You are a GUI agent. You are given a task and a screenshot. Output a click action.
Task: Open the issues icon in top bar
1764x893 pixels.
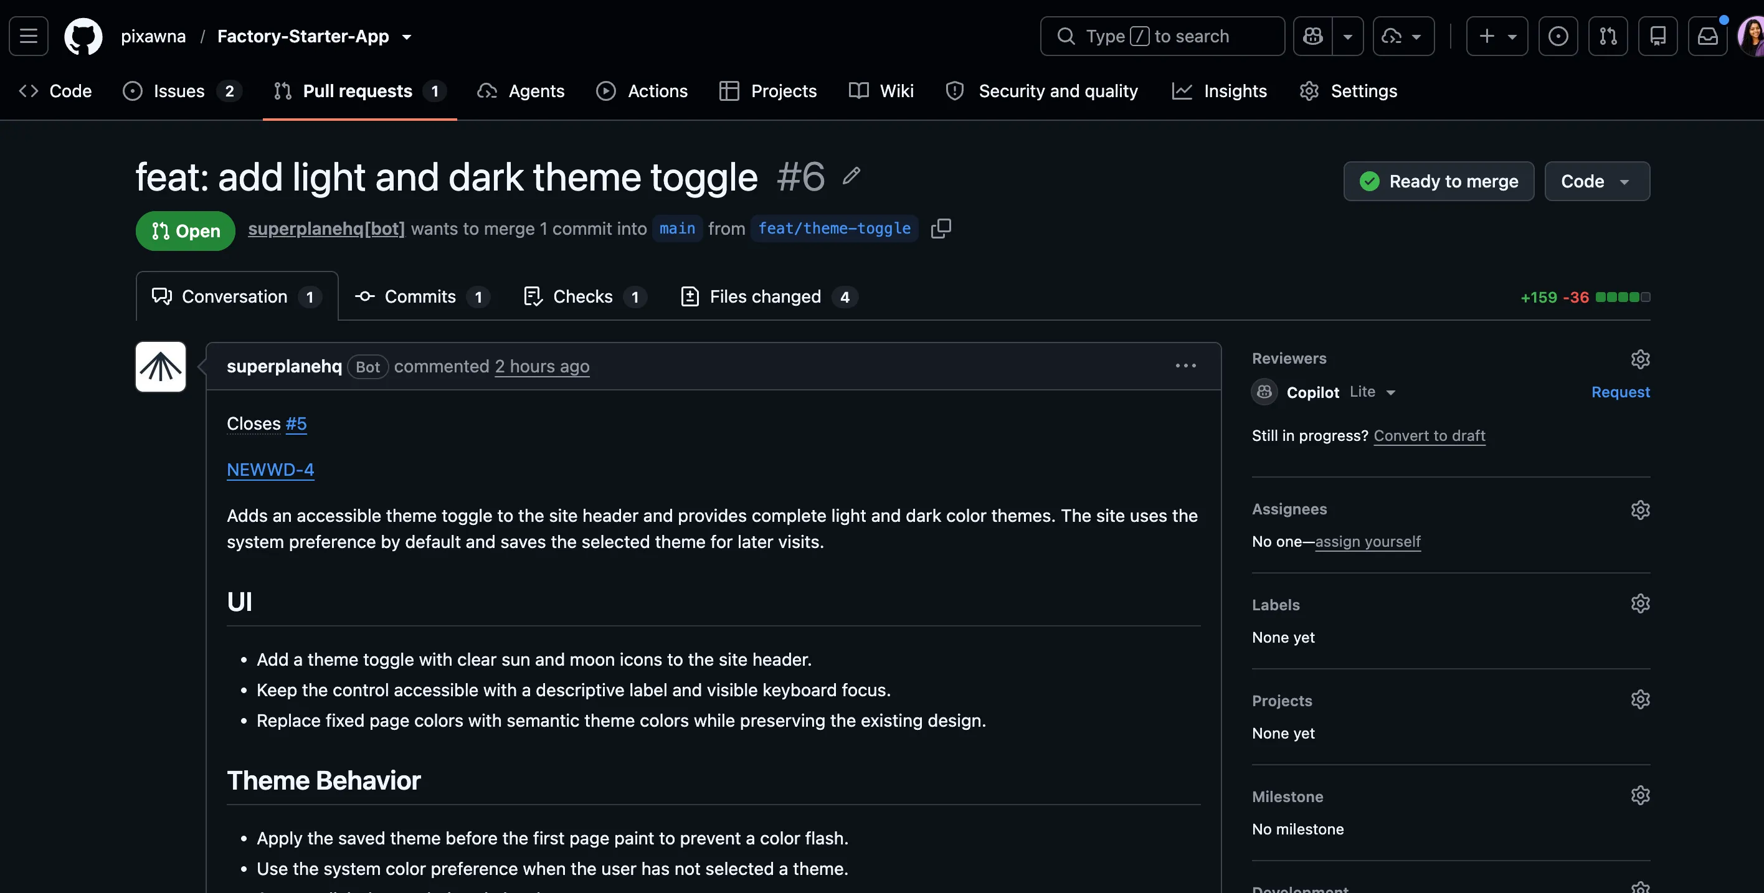click(x=1558, y=36)
